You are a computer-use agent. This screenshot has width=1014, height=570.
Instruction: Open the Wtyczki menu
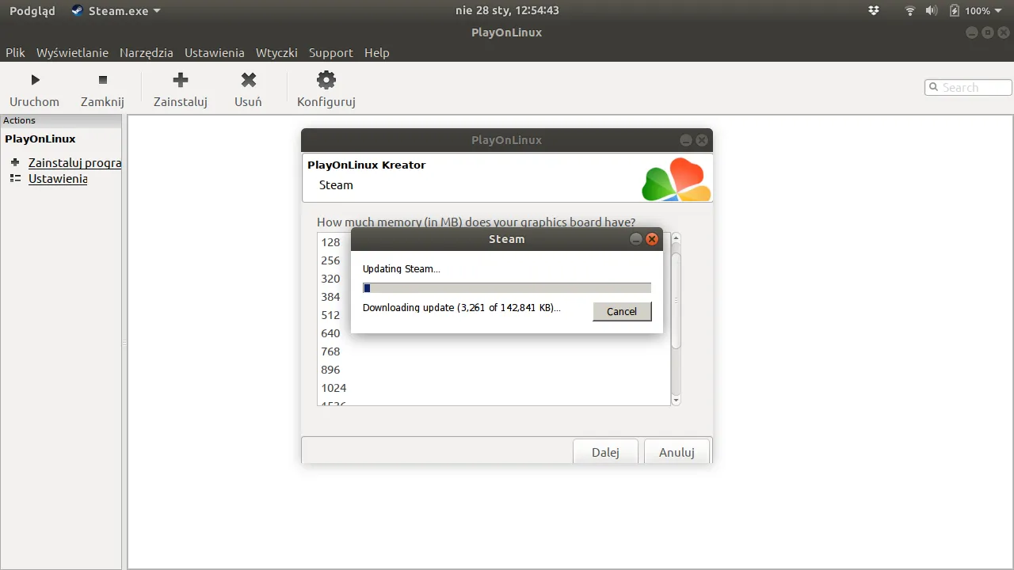[276, 52]
